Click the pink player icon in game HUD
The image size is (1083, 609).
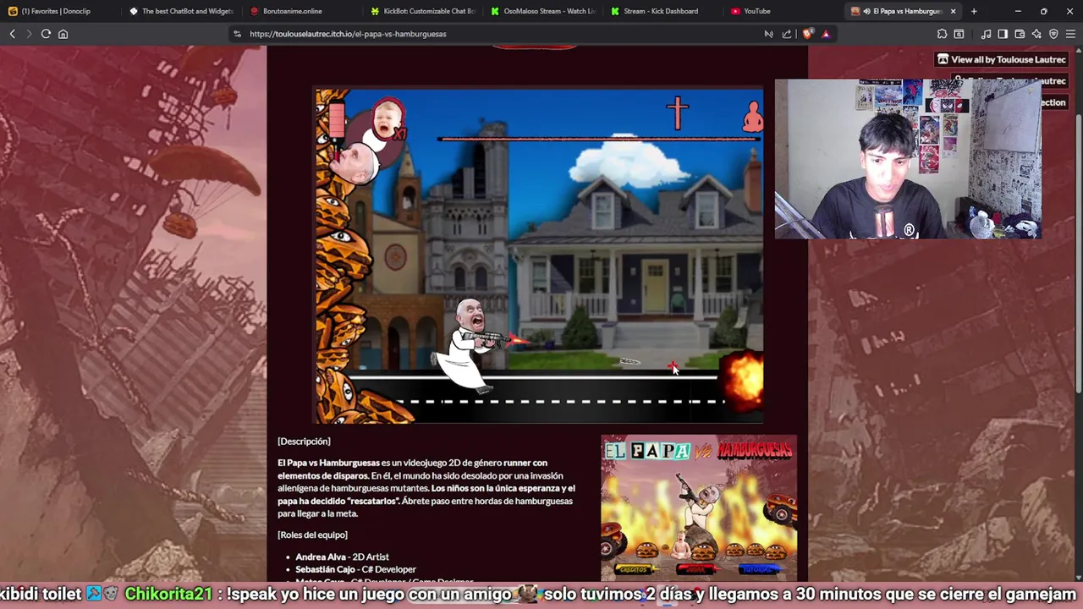[x=752, y=116]
